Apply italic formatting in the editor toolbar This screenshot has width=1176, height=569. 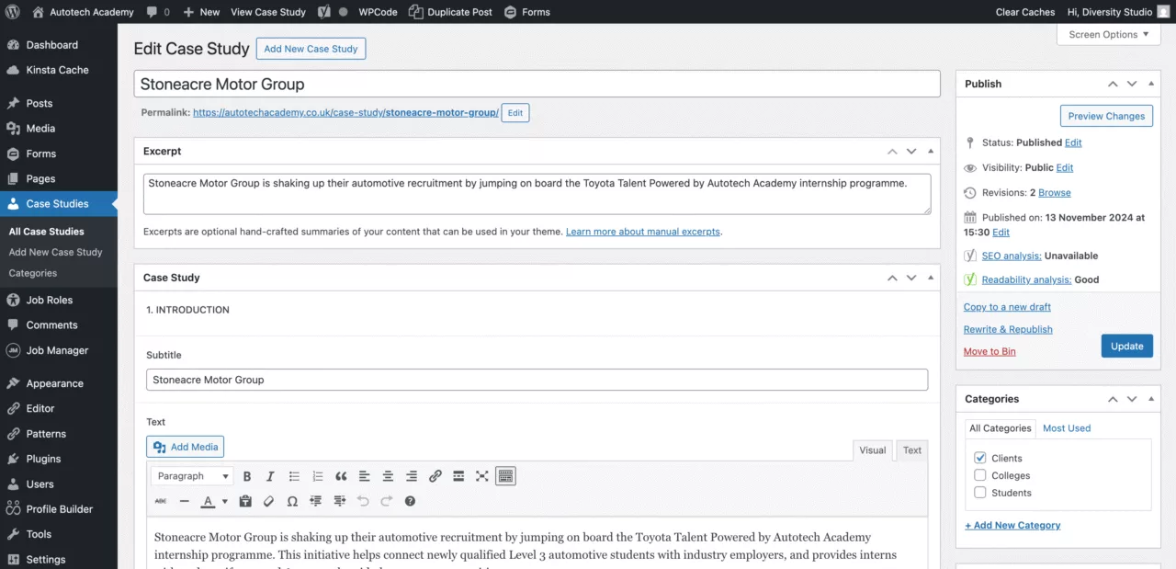pyautogui.click(x=270, y=476)
